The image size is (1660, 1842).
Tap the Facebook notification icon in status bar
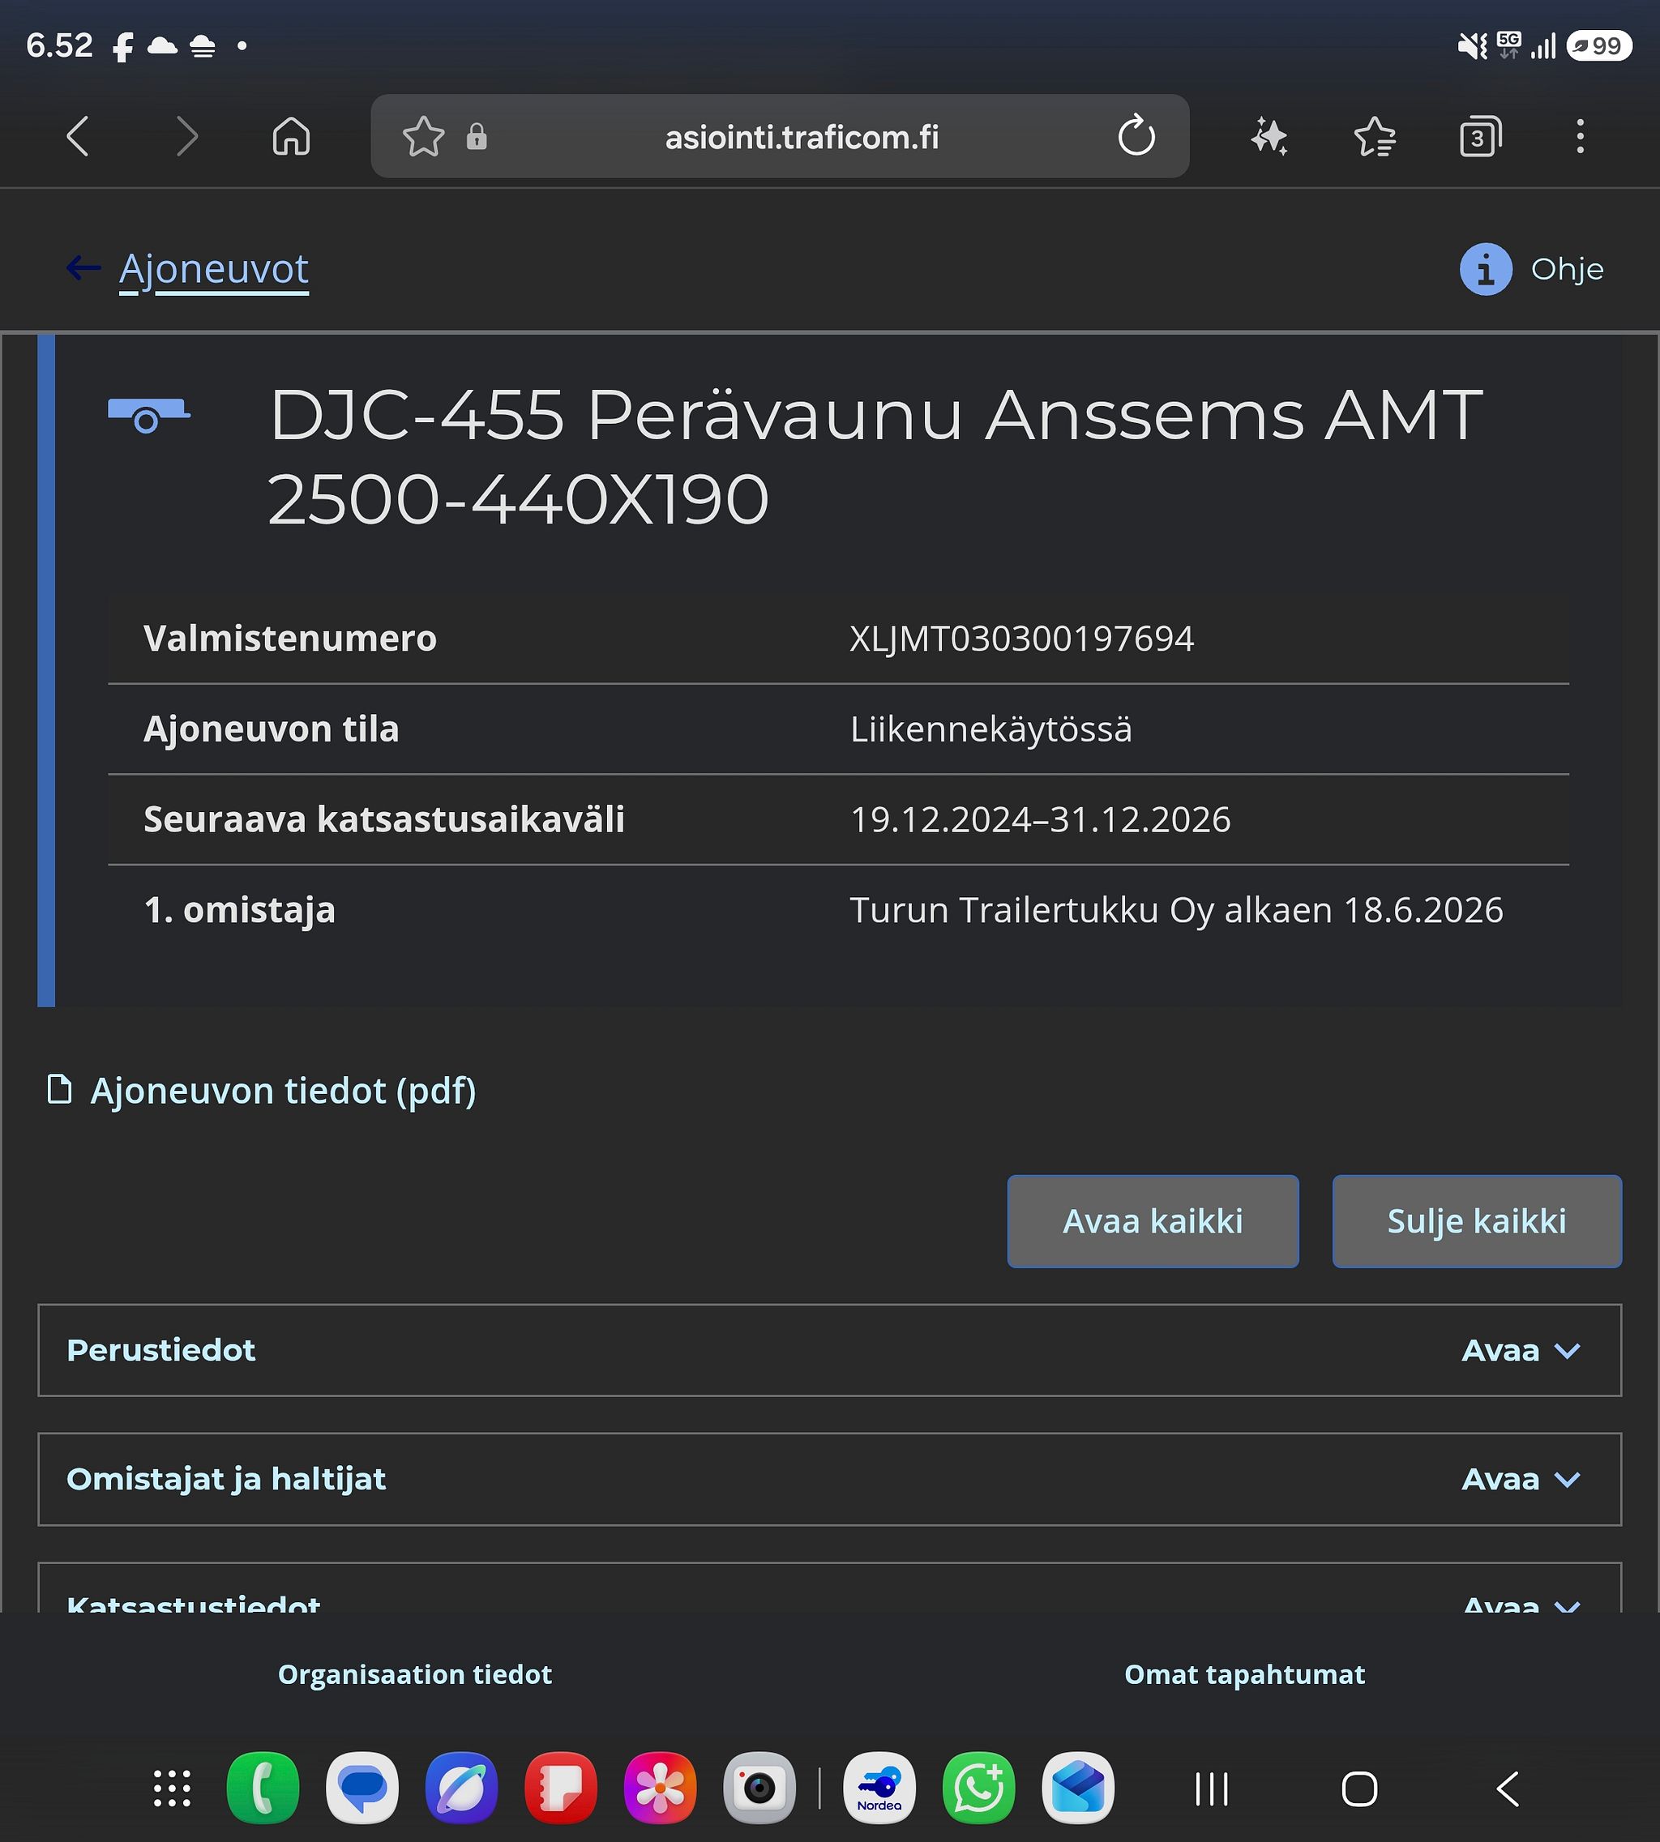pyautogui.click(x=122, y=46)
